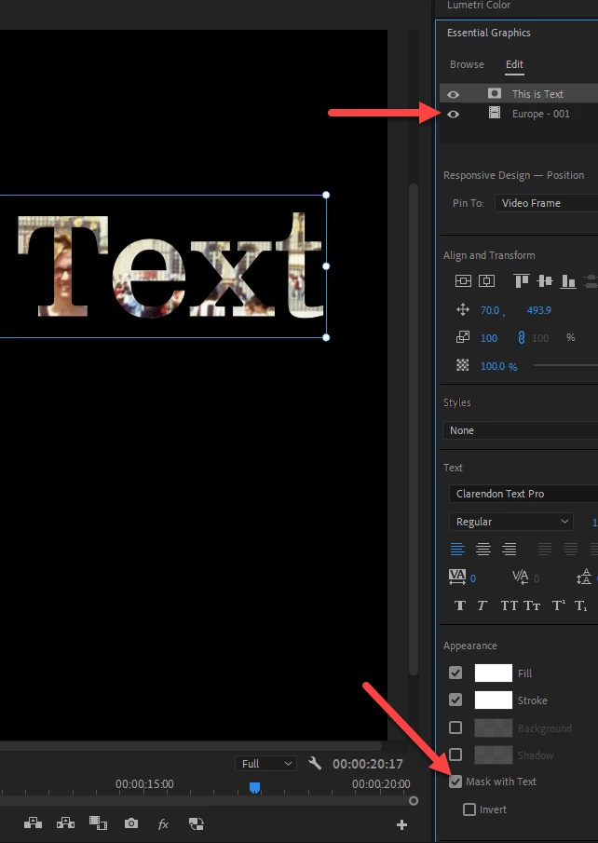Uncheck Mask with Text

click(455, 782)
